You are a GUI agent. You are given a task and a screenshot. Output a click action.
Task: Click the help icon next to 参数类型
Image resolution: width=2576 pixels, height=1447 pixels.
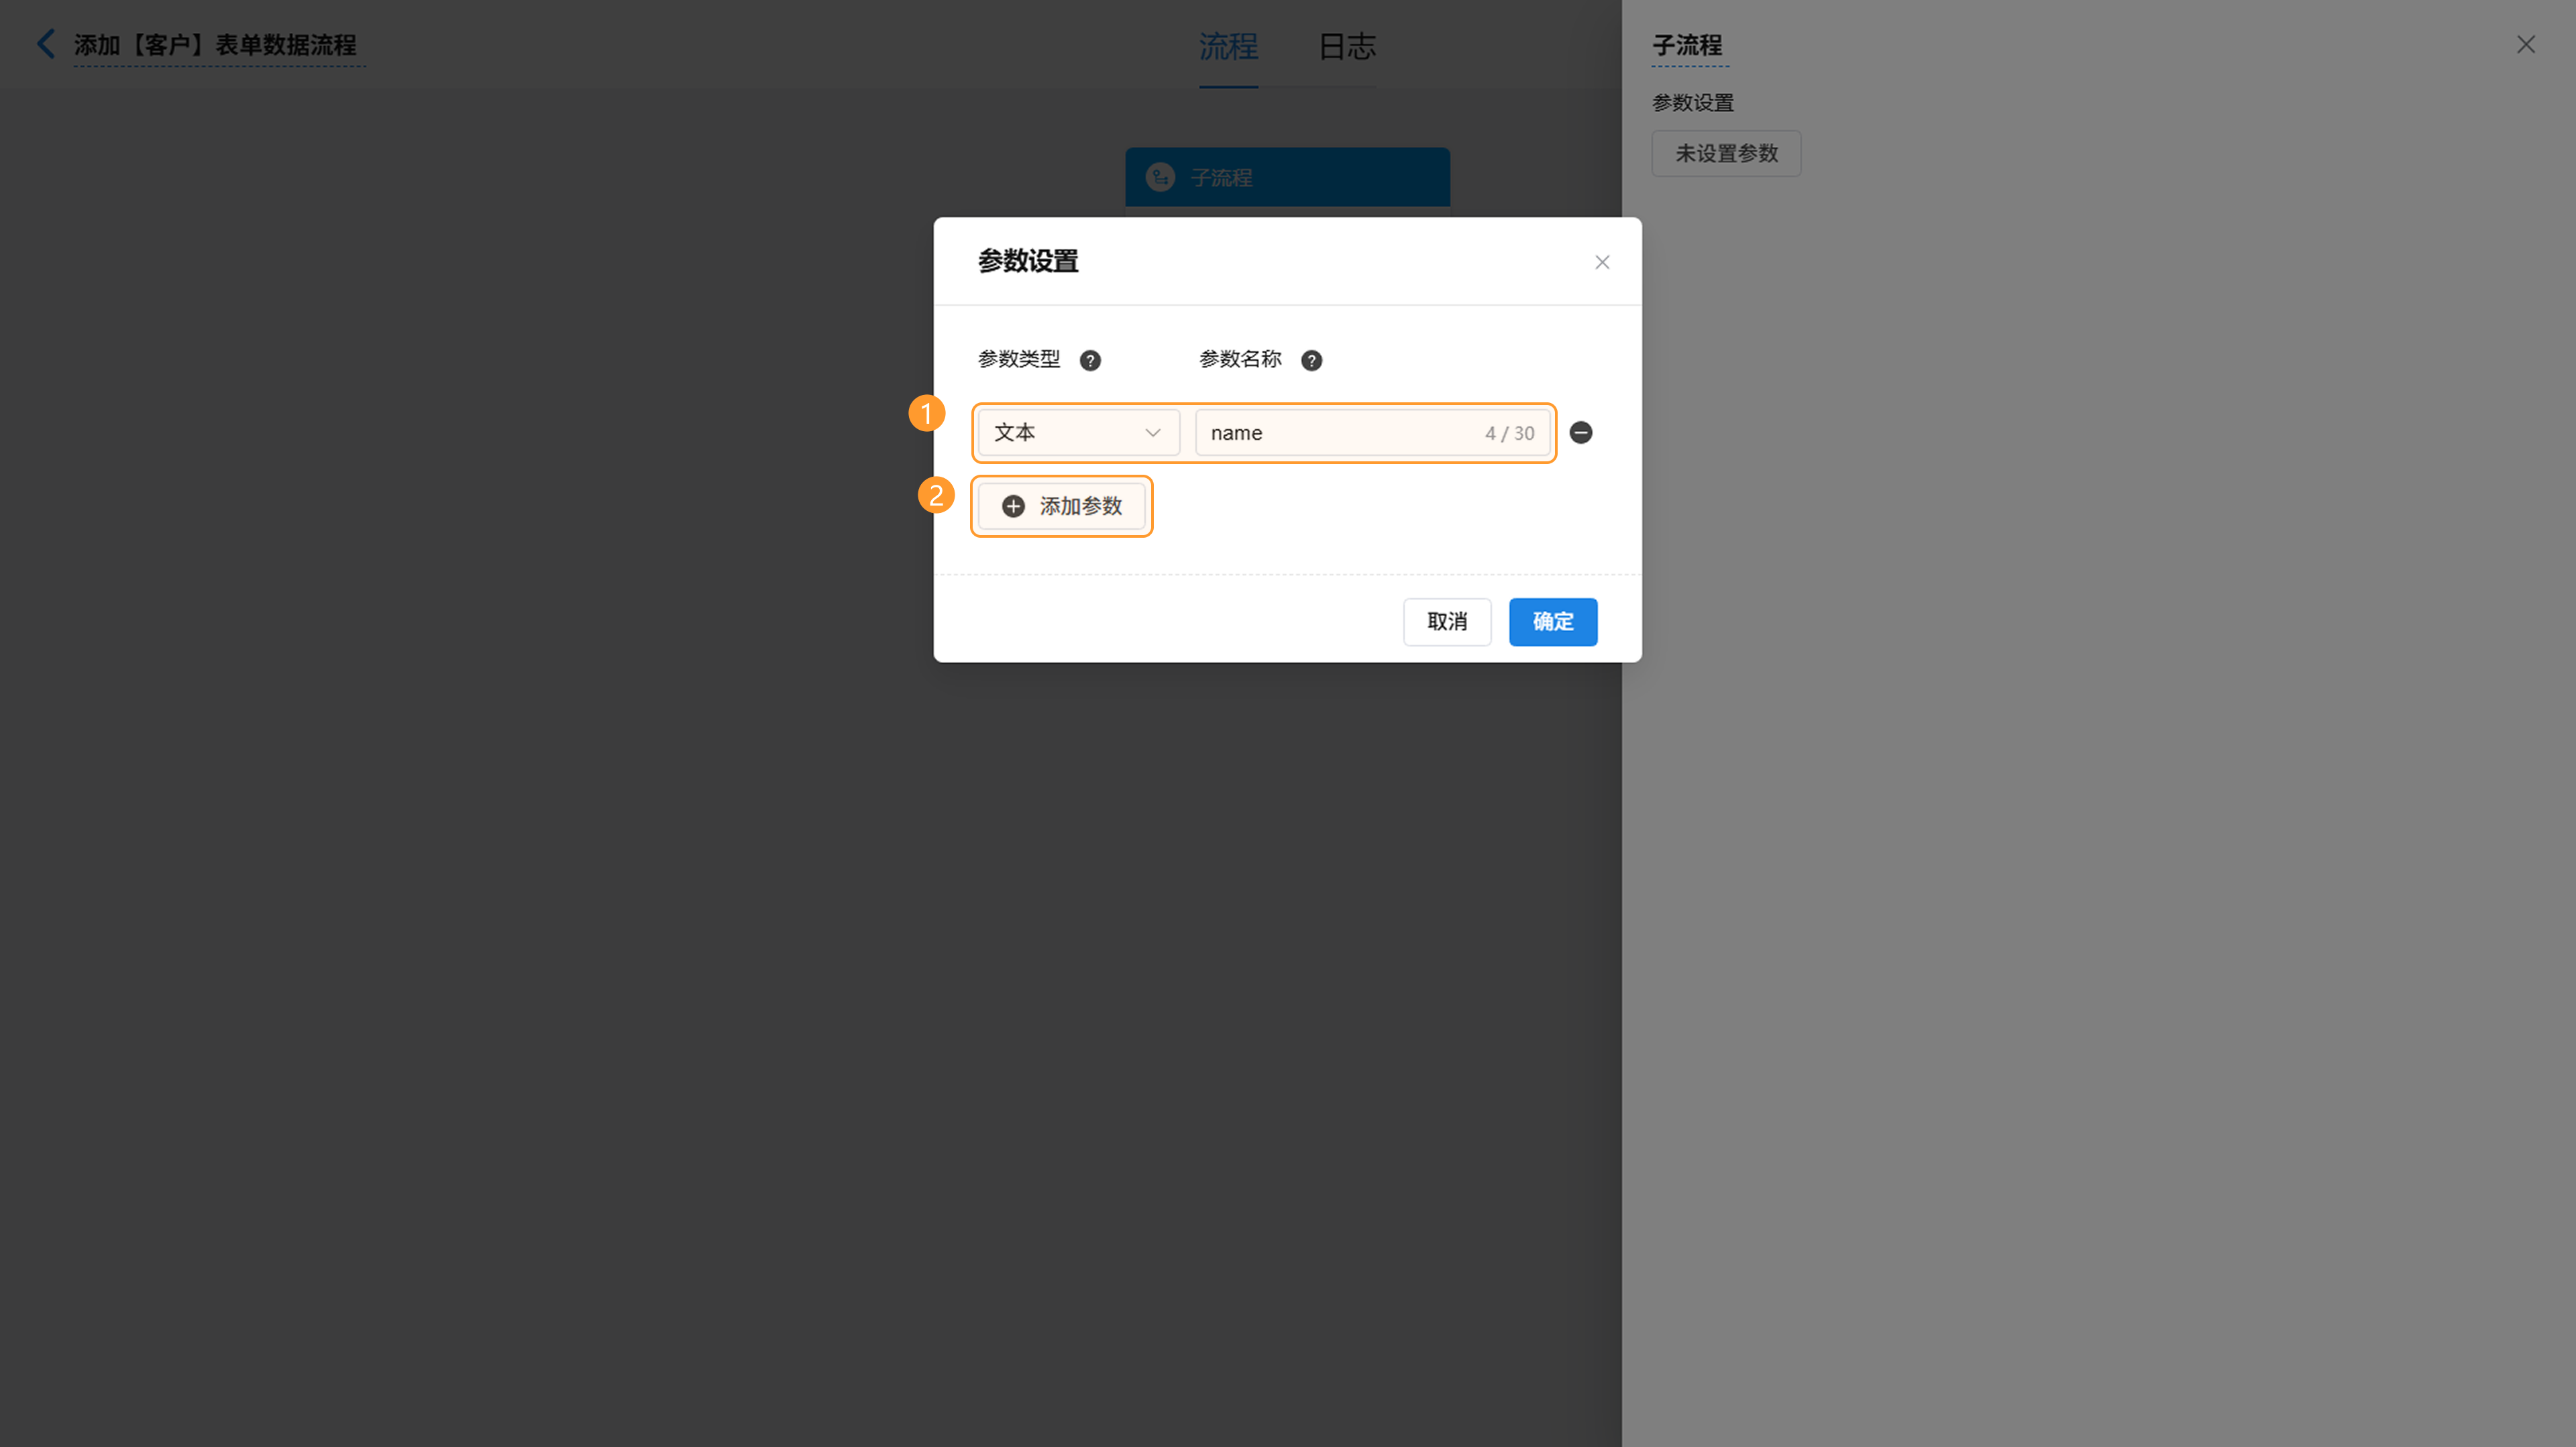pos(1090,361)
